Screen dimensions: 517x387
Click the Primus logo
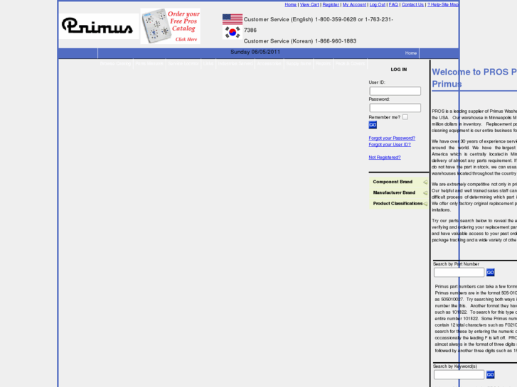tap(99, 26)
